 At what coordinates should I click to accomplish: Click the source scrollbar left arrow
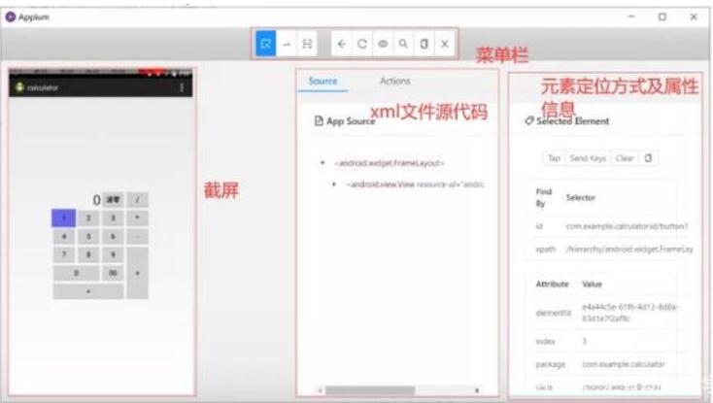pyautogui.click(x=321, y=390)
